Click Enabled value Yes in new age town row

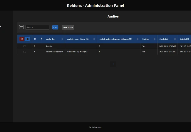[x=144, y=52]
